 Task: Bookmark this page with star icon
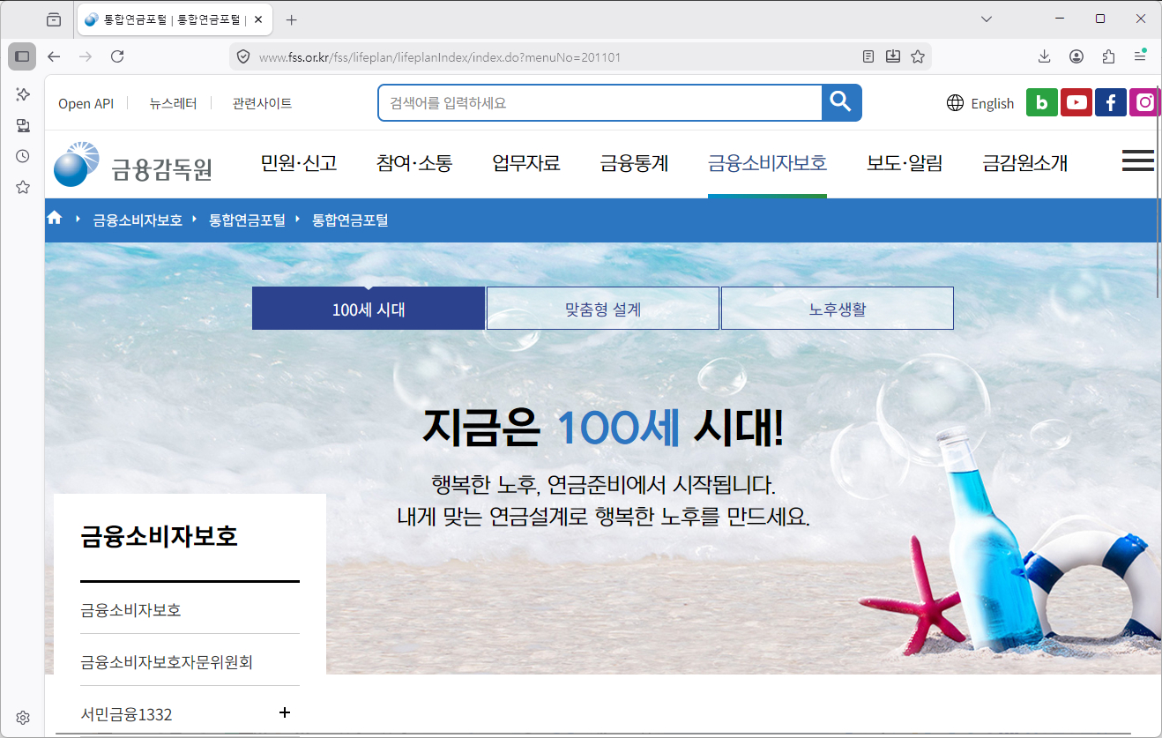(x=918, y=56)
